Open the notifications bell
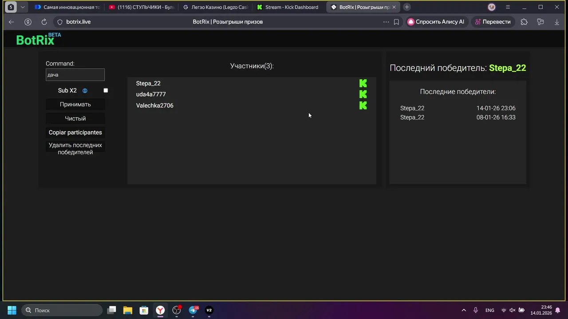 pyautogui.click(x=558, y=310)
